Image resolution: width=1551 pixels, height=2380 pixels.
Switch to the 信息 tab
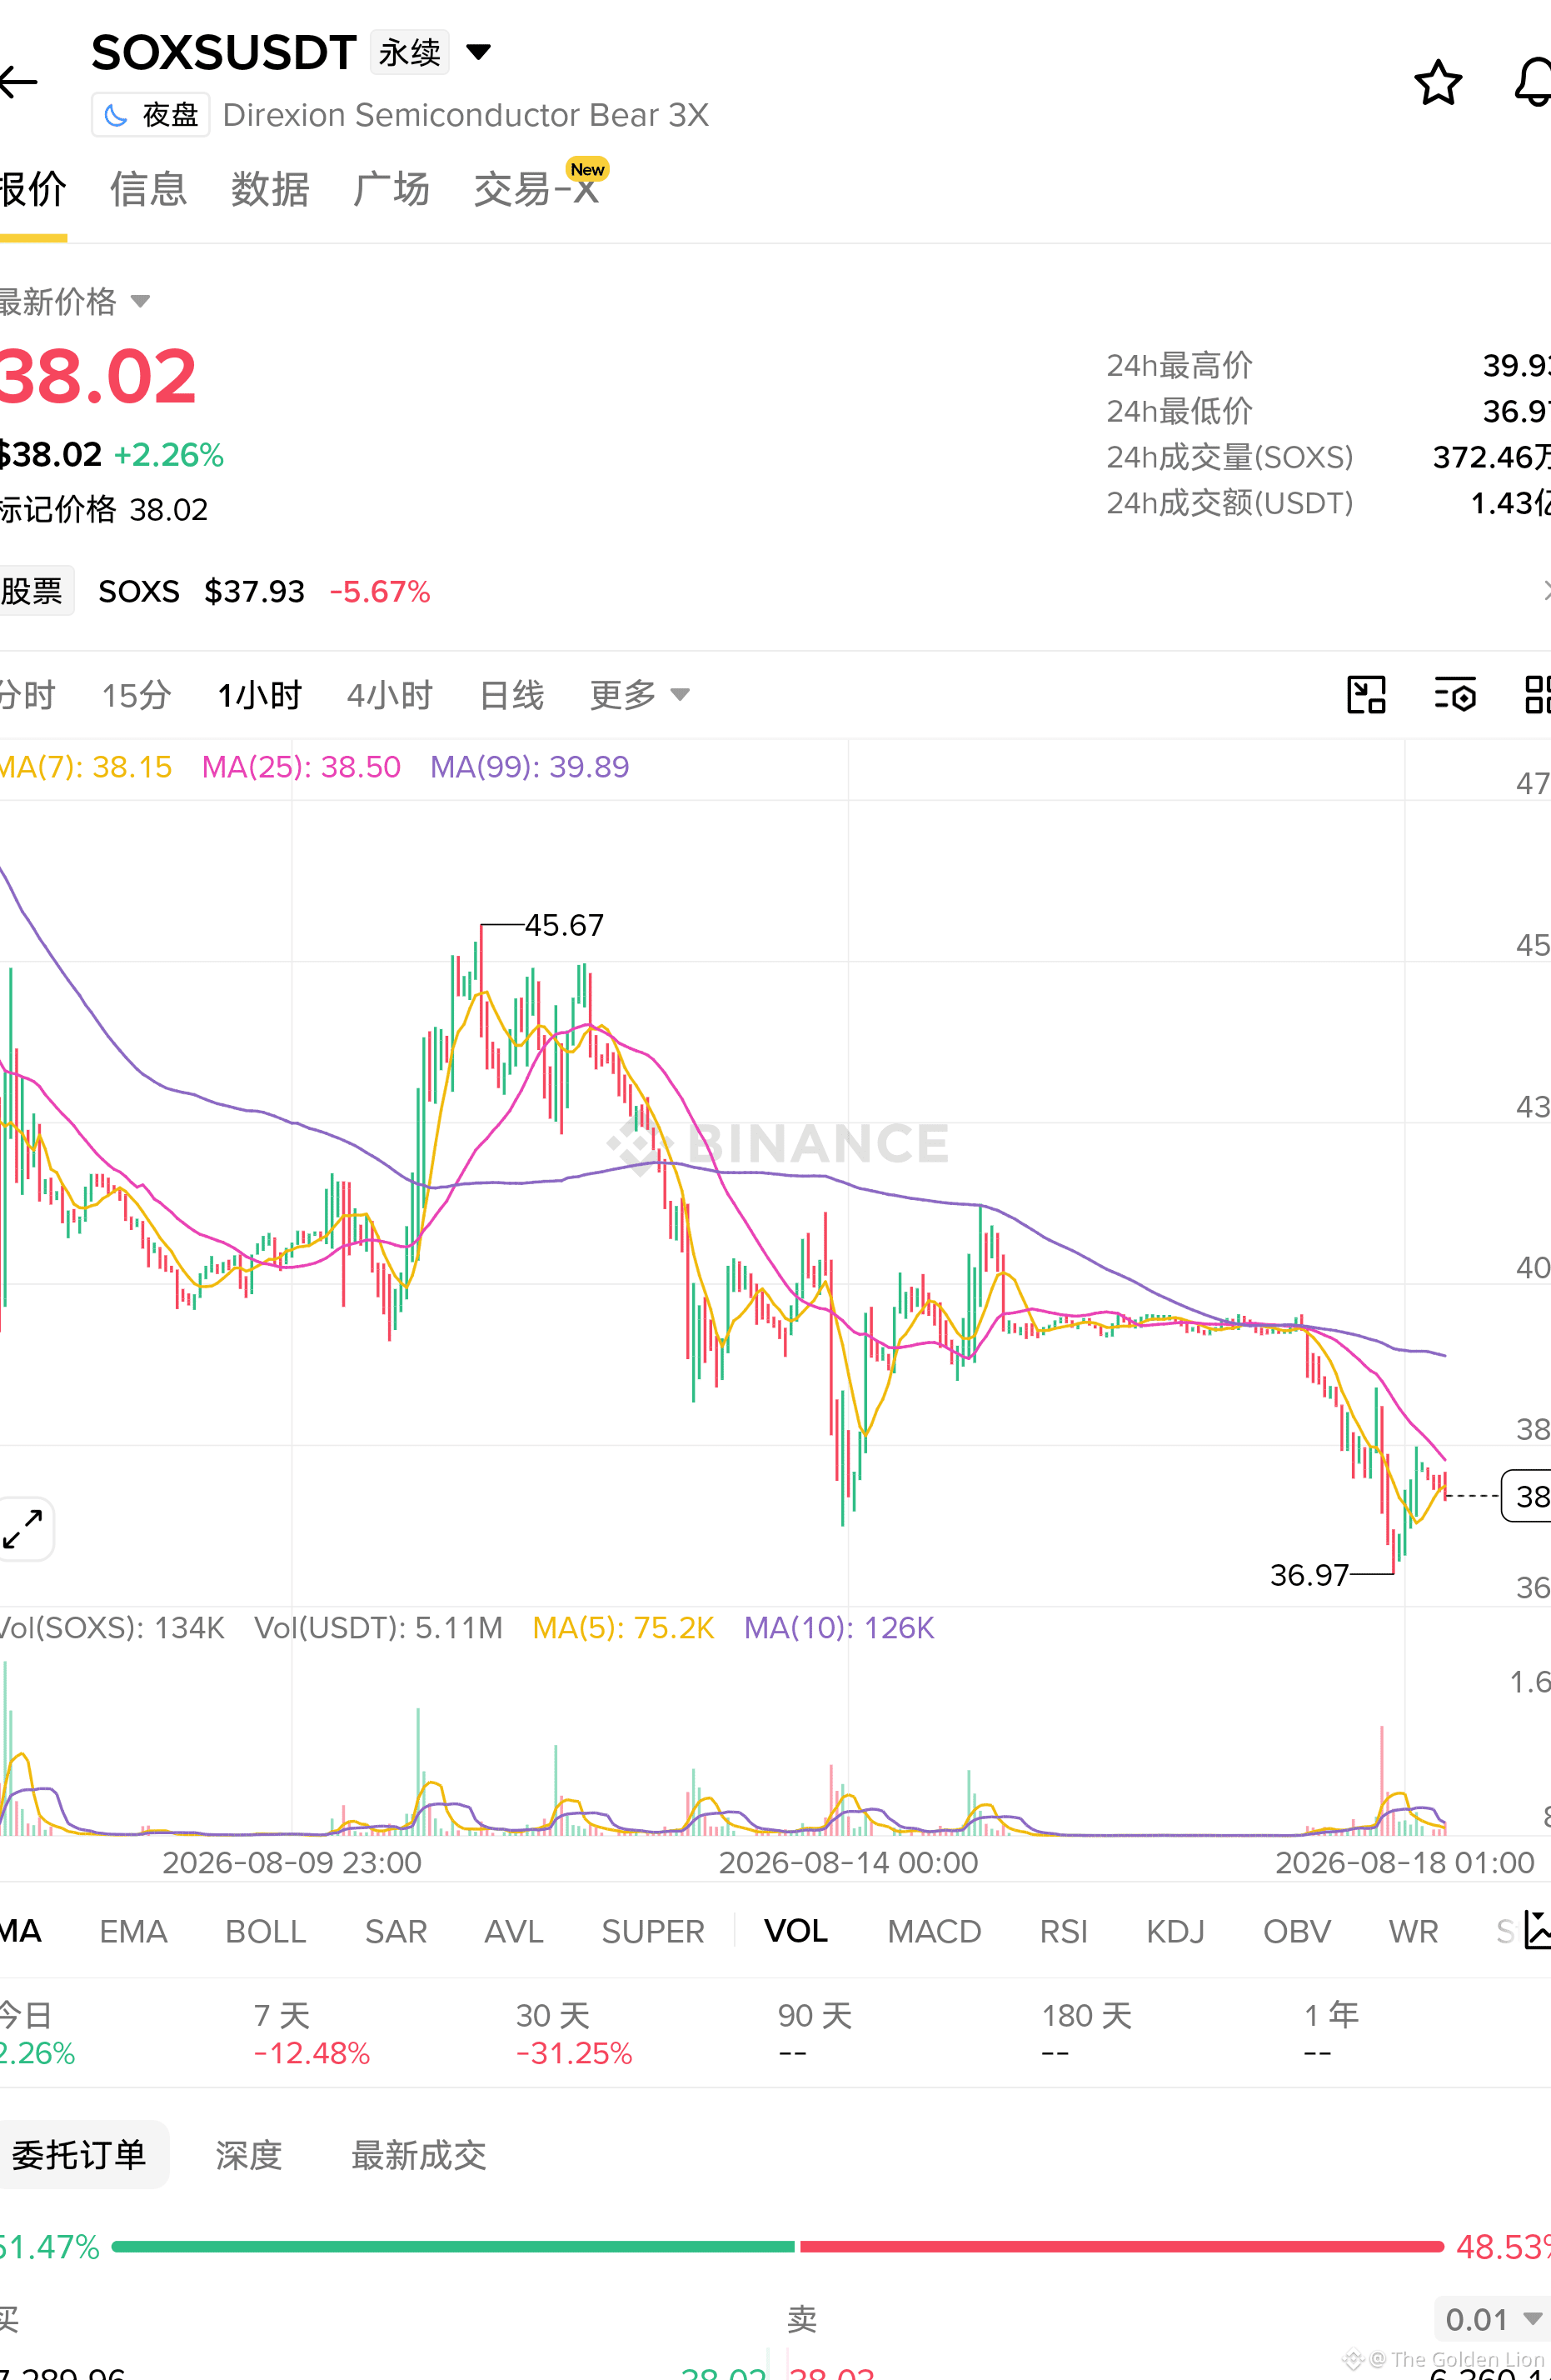149,189
